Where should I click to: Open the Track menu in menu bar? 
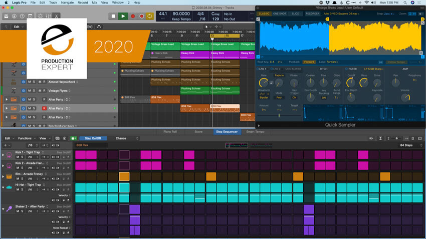click(53, 2)
